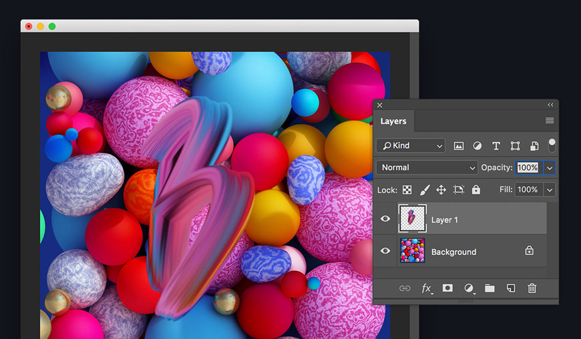Hide the Background layer eye icon
Viewport: 581px width, 339px height.
click(385, 250)
